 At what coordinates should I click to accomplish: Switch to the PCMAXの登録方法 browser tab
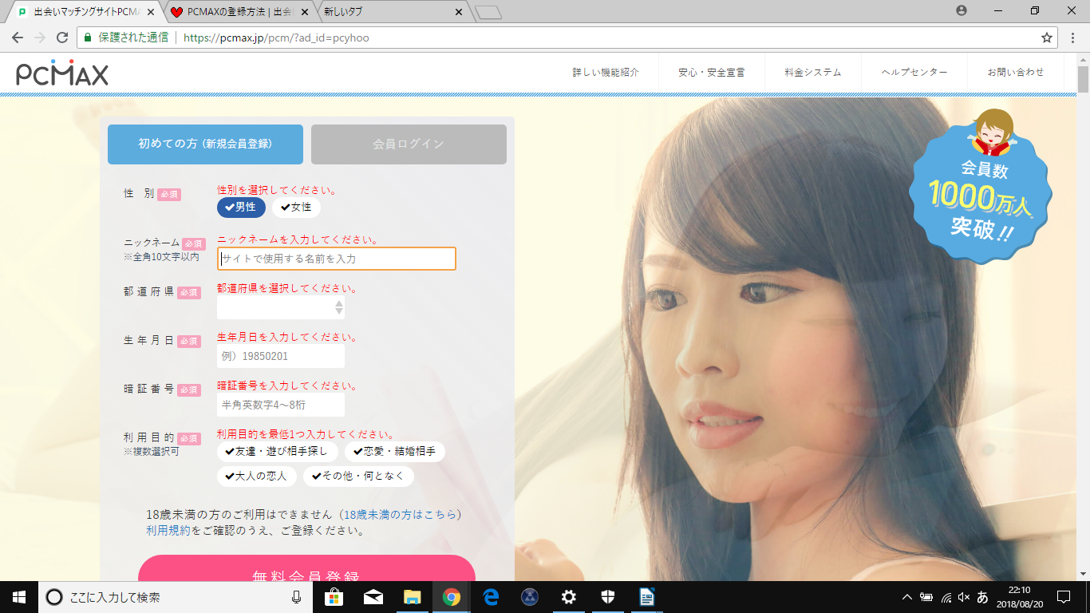tap(239, 12)
